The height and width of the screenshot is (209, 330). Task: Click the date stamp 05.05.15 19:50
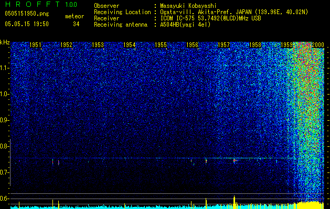click(27, 24)
